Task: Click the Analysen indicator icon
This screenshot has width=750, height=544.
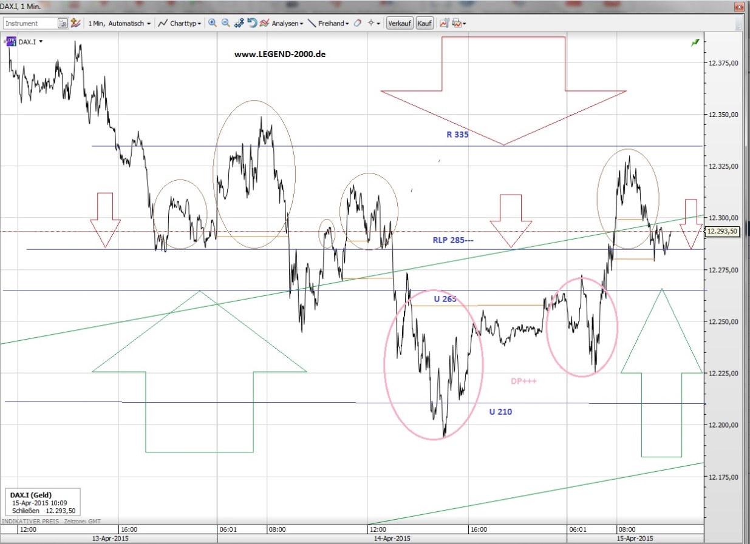Action: [x=265, y=23]
